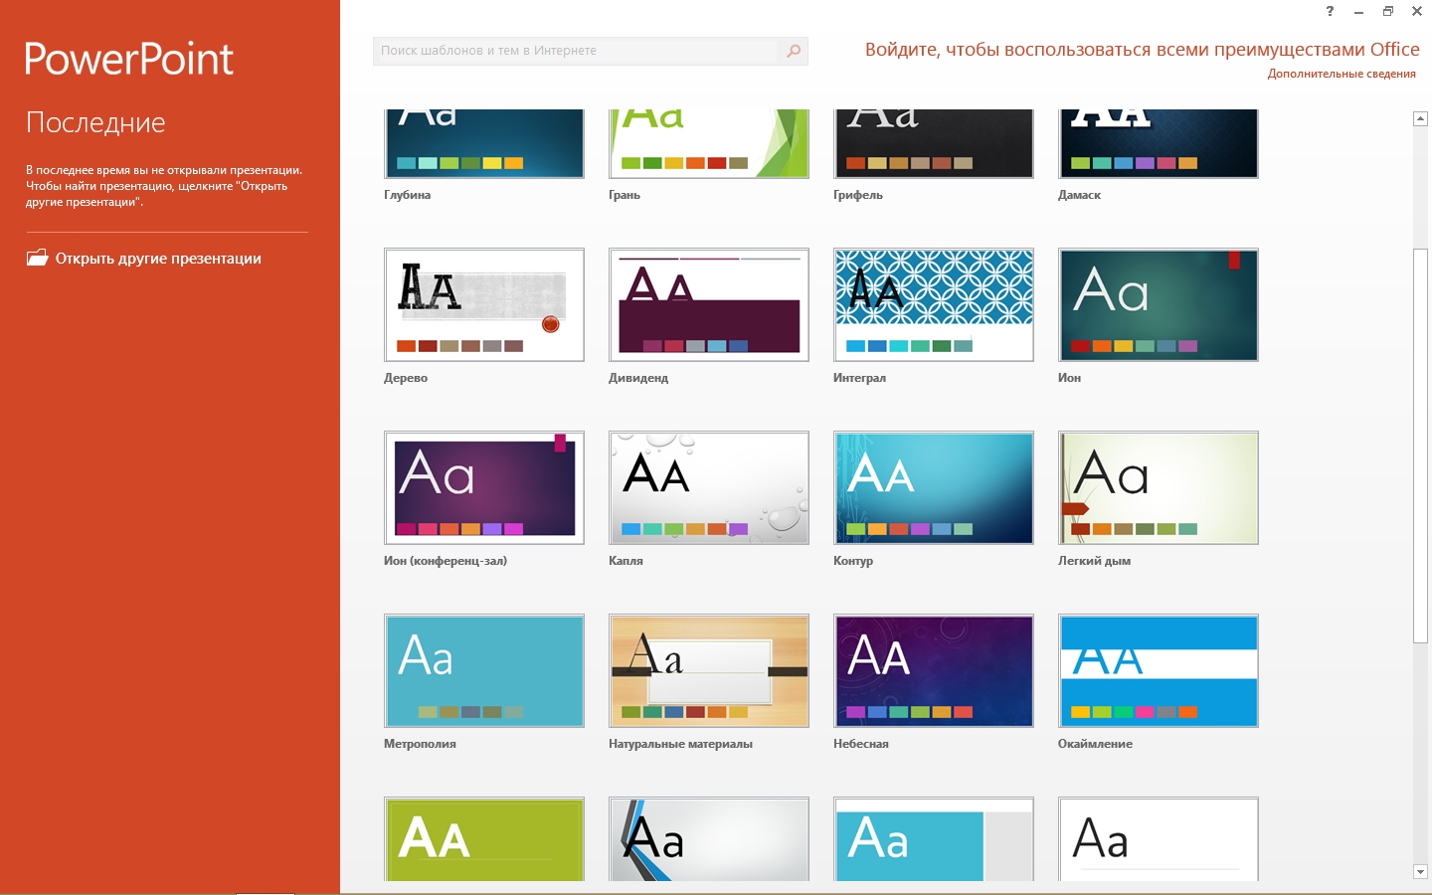Click the scrollbar down arrow

[1420, 872]
